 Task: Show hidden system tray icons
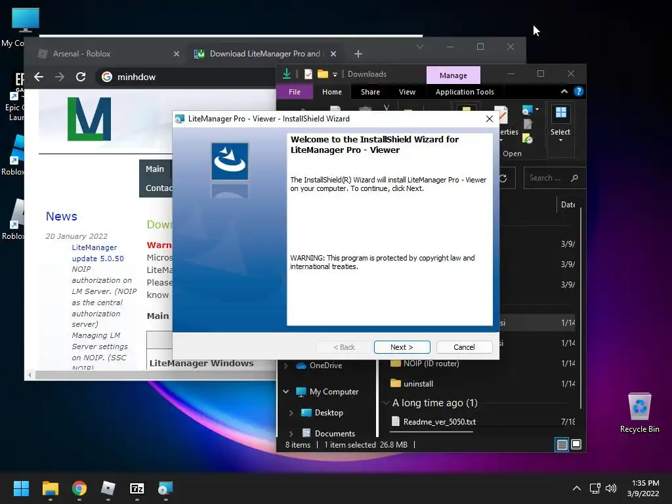click(x=577, y=488)
